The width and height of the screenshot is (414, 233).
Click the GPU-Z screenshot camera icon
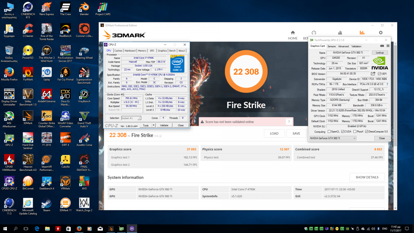point(382,46)
